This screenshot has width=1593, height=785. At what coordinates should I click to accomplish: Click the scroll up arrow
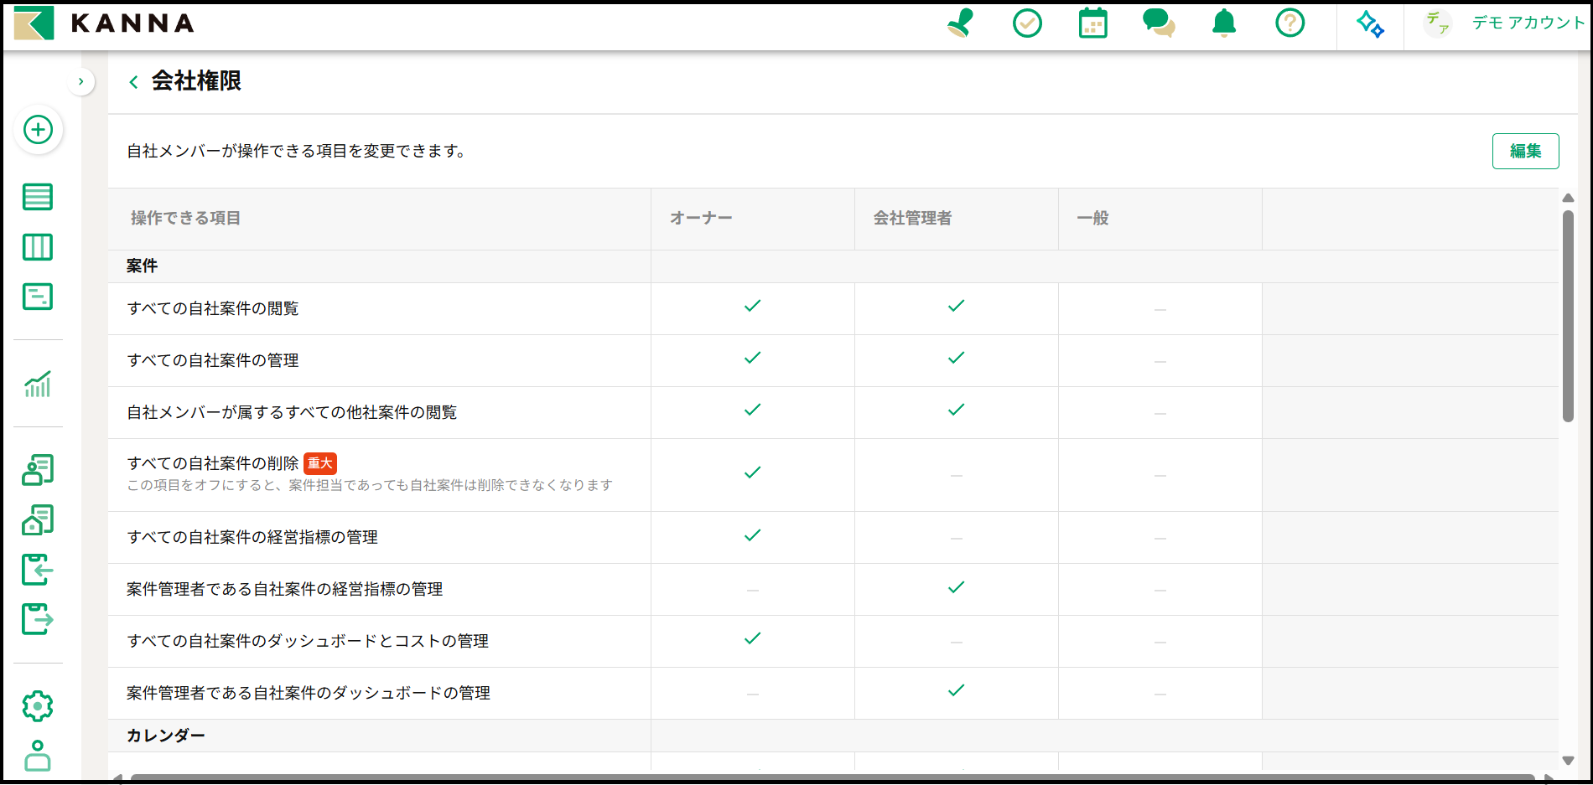tap(1568, 199)
